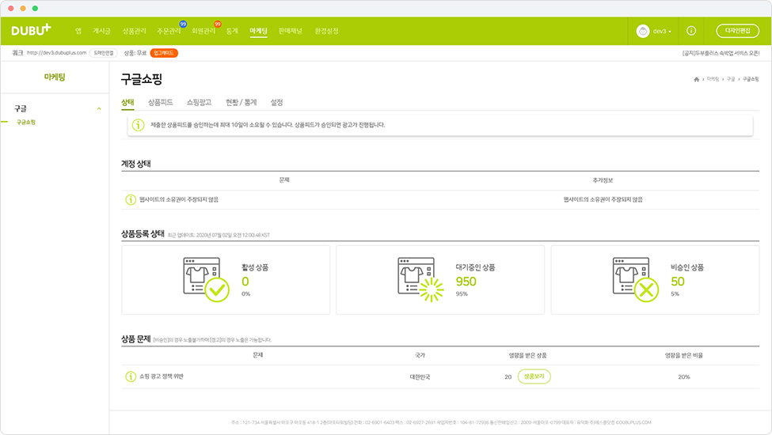The width and height of the screenshot is (772, 435).
Task: Click the orange 99 badge on 회원관리
Action: (218, 24)
